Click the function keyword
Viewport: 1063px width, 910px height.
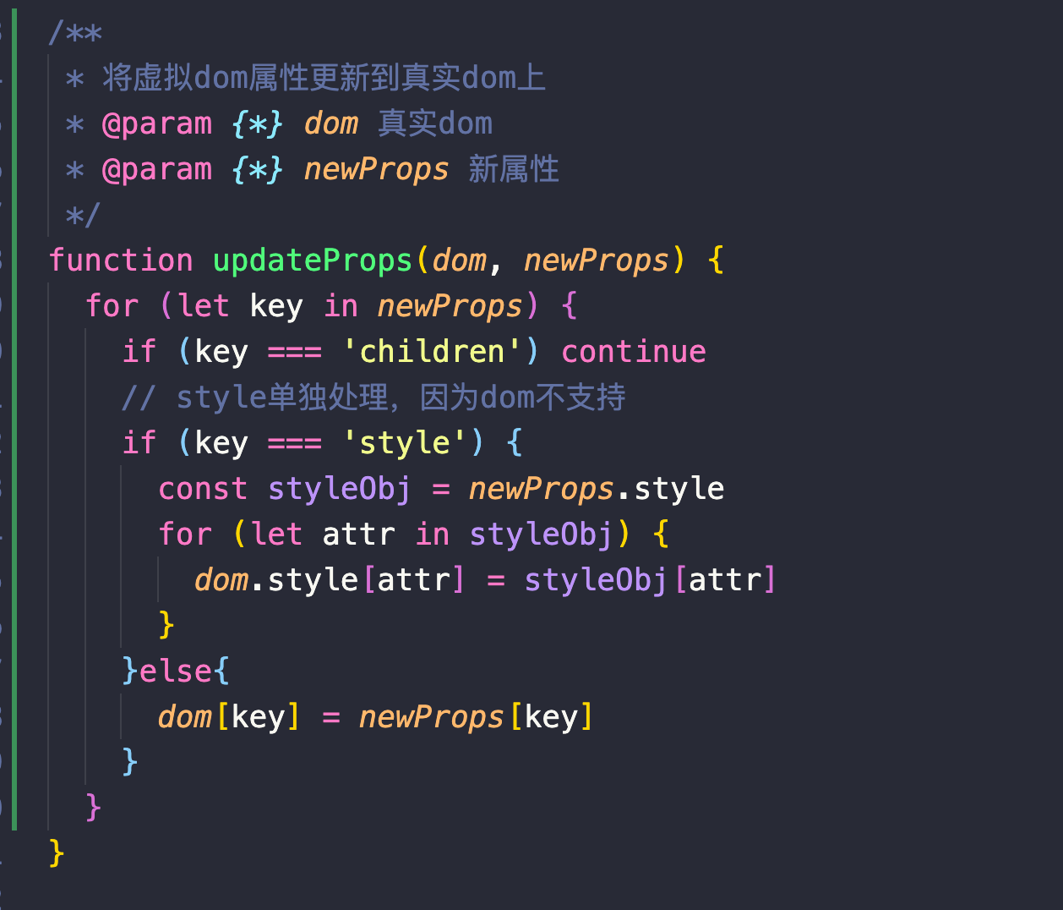(121, 260)
